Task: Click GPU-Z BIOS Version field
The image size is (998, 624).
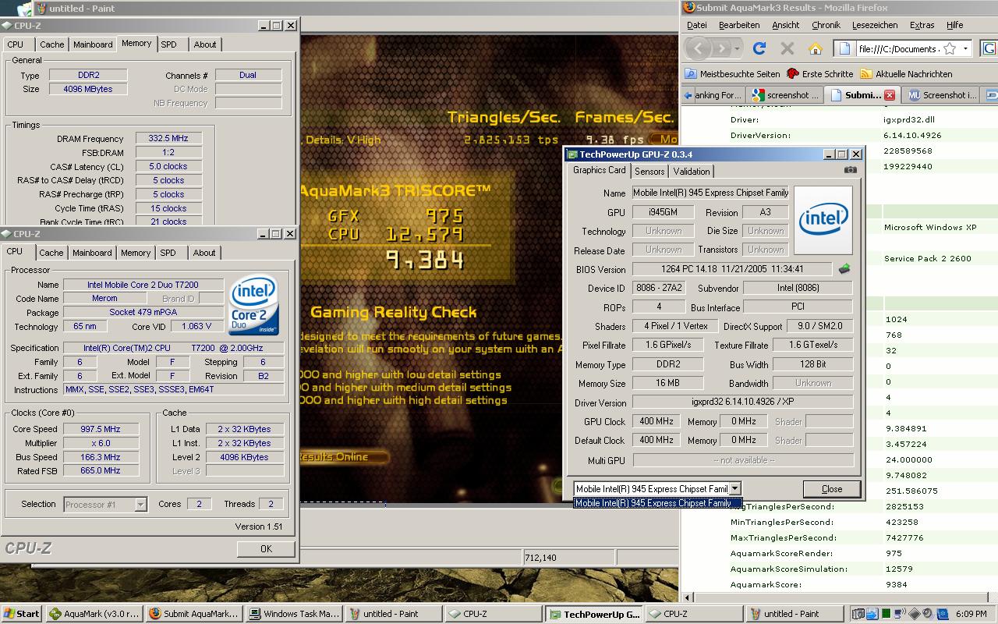Action: tap(731, 269)
